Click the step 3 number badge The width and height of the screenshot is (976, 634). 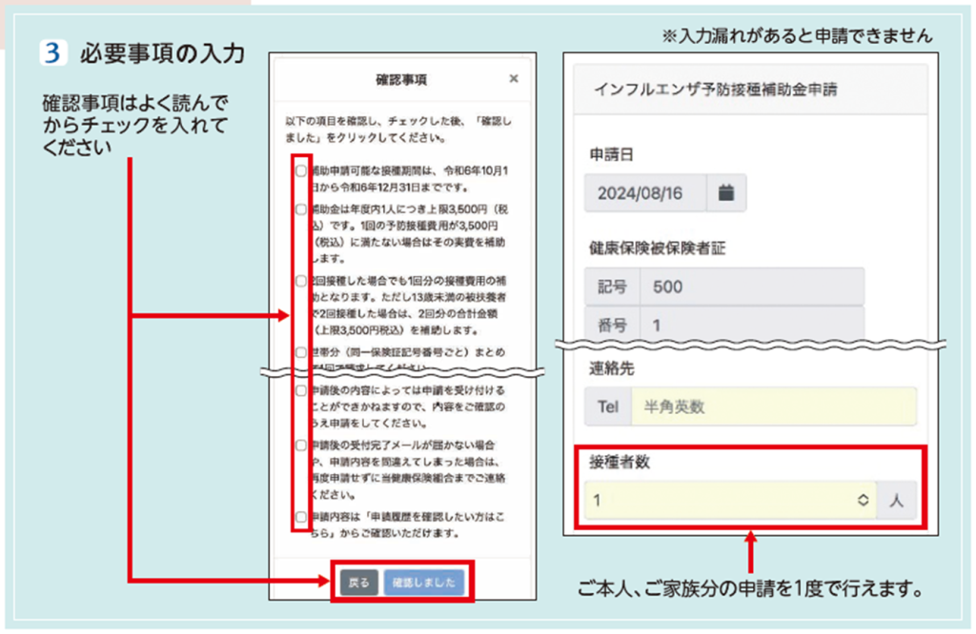(x=53, y=53)
